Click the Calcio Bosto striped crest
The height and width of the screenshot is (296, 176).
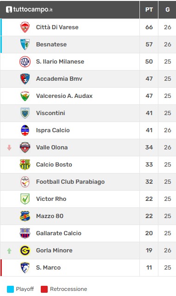coord(25,165)
